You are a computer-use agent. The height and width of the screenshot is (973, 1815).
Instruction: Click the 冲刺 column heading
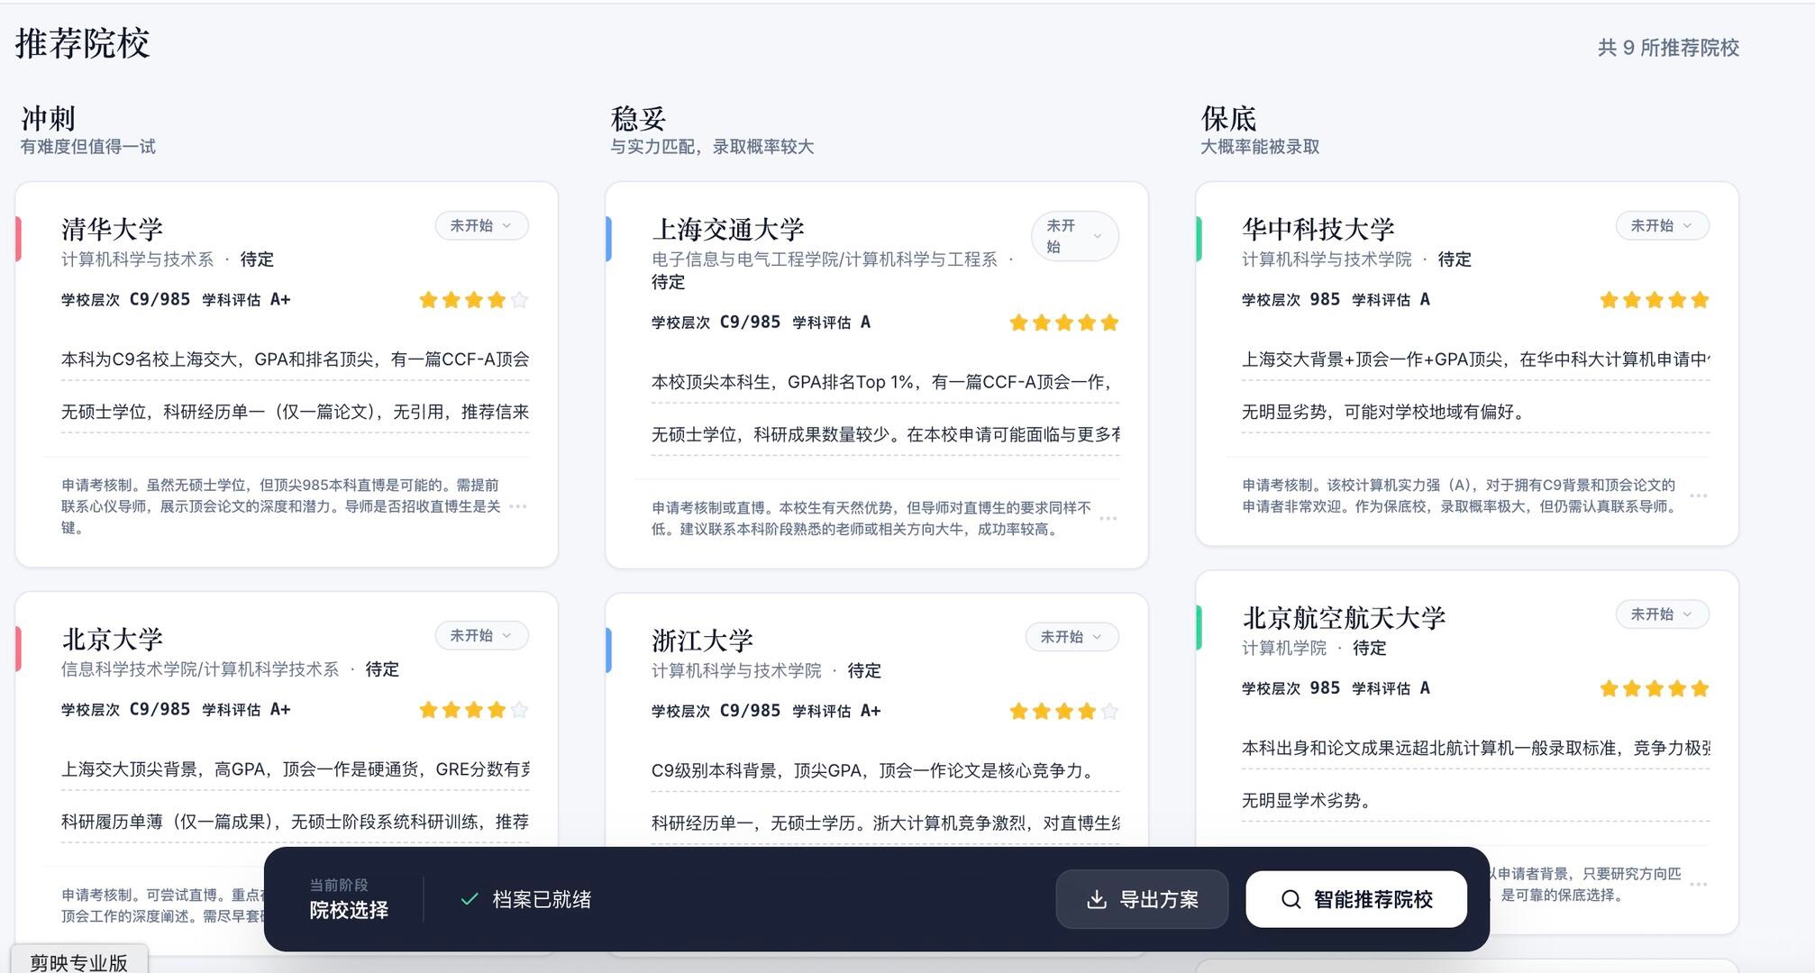49,118
